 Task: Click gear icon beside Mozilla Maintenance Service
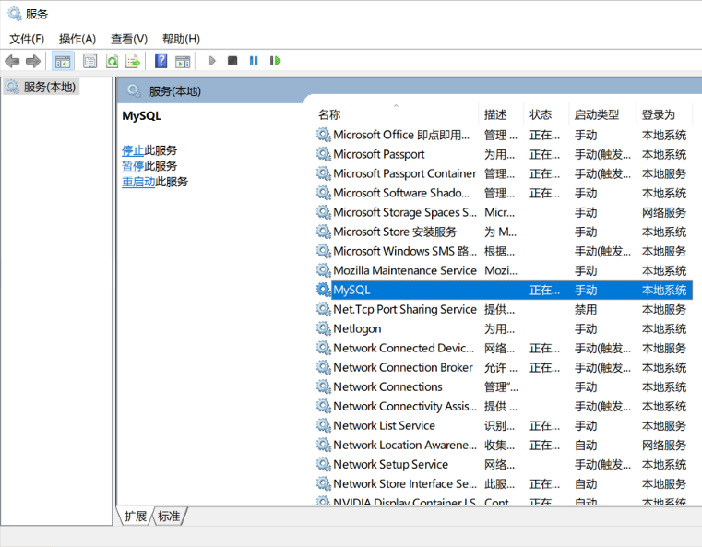tap(323, 270)
